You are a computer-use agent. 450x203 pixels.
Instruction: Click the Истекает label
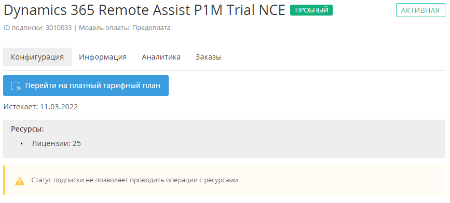point(21,107)
